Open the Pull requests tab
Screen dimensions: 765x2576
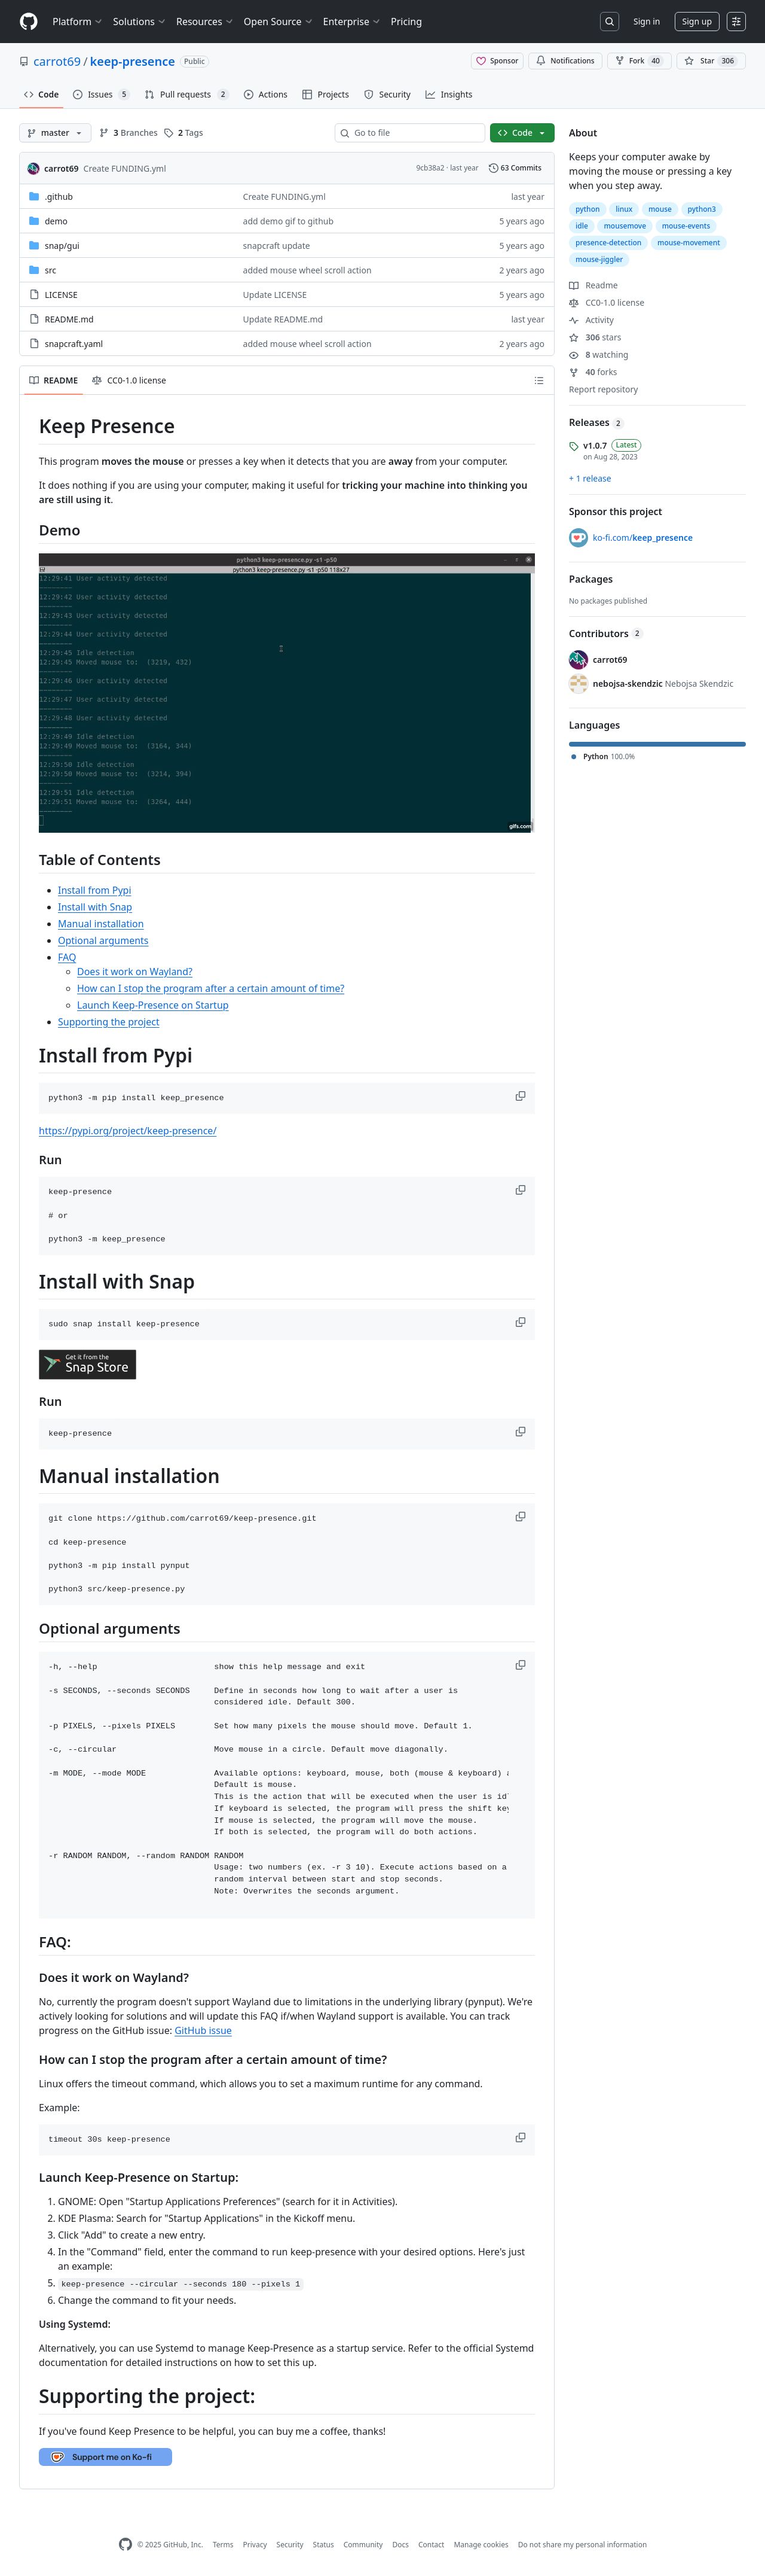pyautogui.click(x=186, y=95)
